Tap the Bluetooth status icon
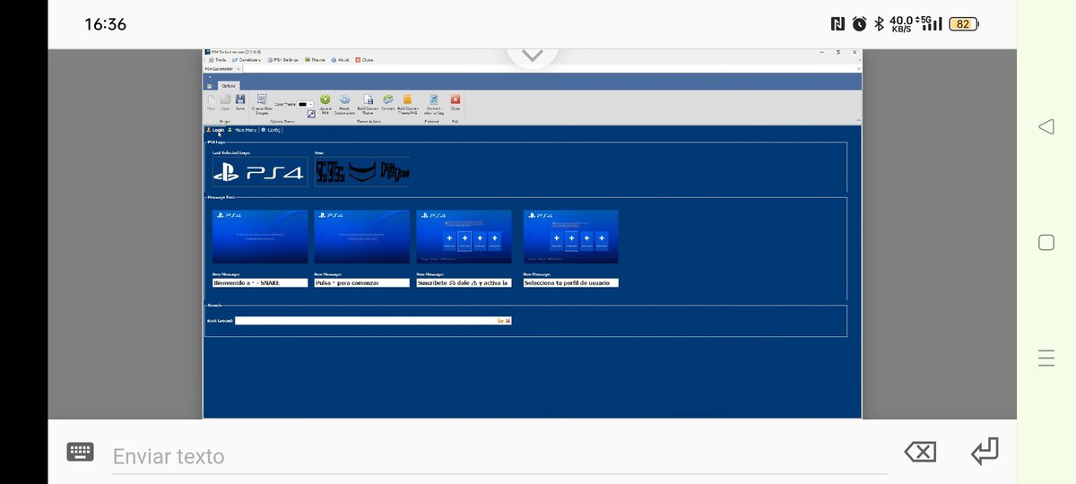The image size is (1076, 484). [x=880, y=24]
